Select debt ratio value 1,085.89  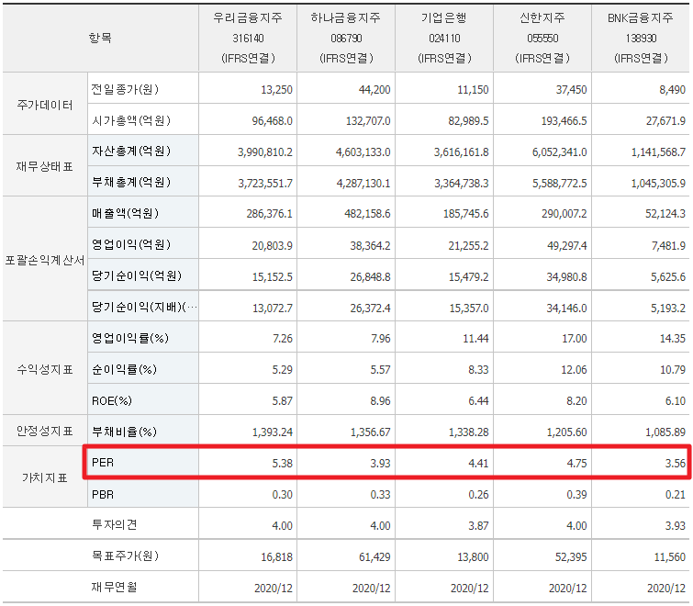click(x=665, y=432)
